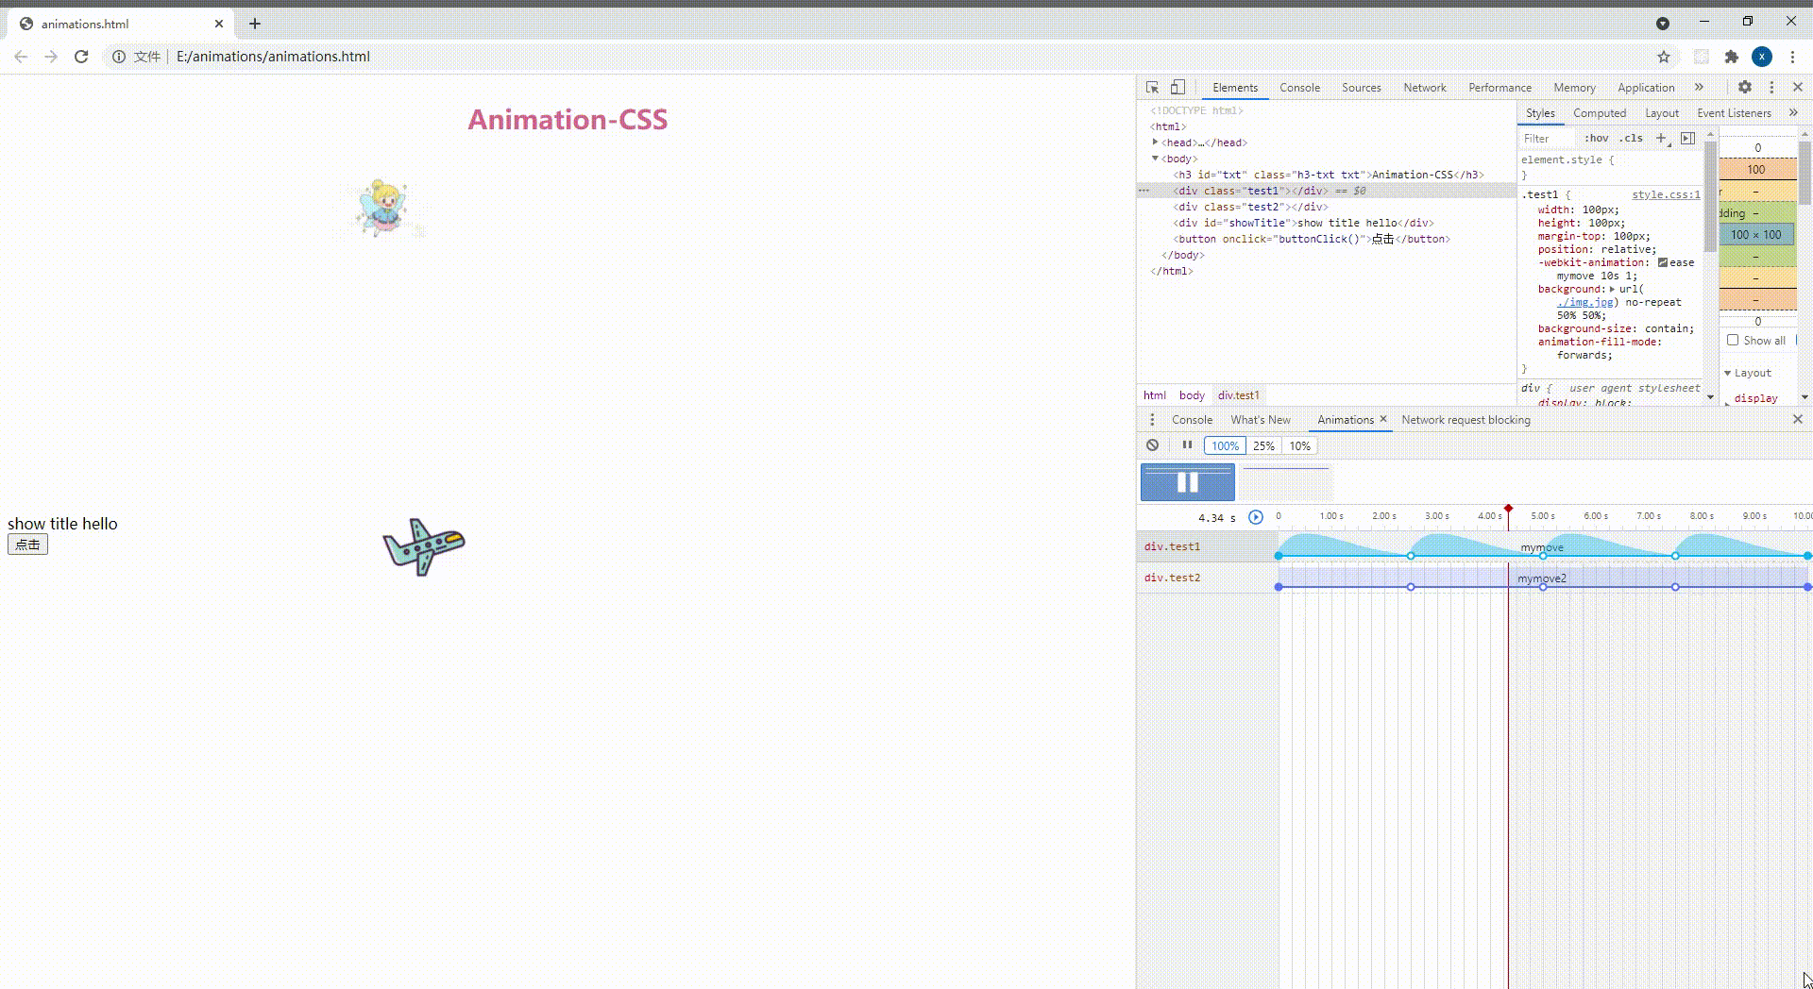Expand the display computed property
The image size is (1813, 989).
click(x=1728, y=402)
